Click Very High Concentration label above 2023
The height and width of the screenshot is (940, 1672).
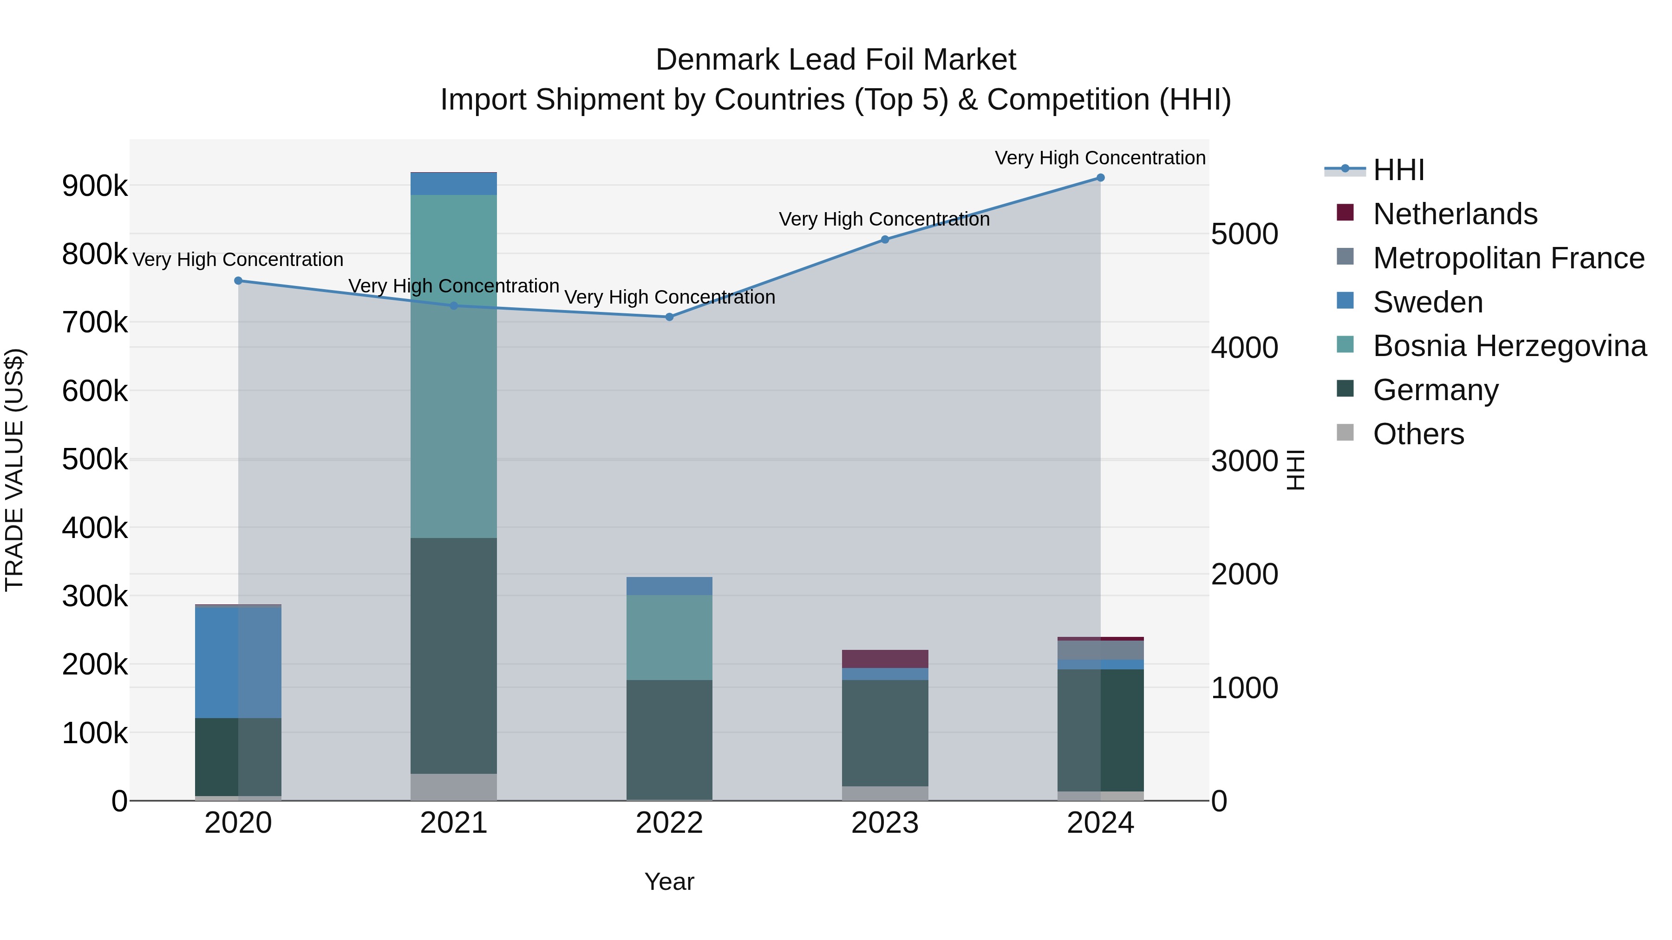[x=885, y=219]
